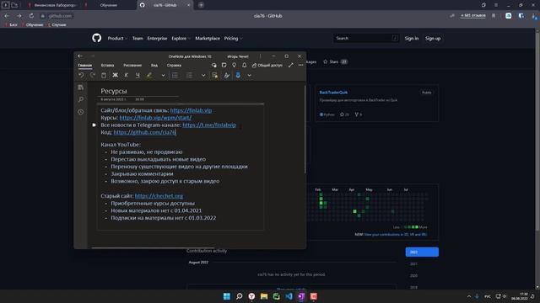
Task: Expand the dropdown next to the dictate icon
Action: click(x=250, y=75)
